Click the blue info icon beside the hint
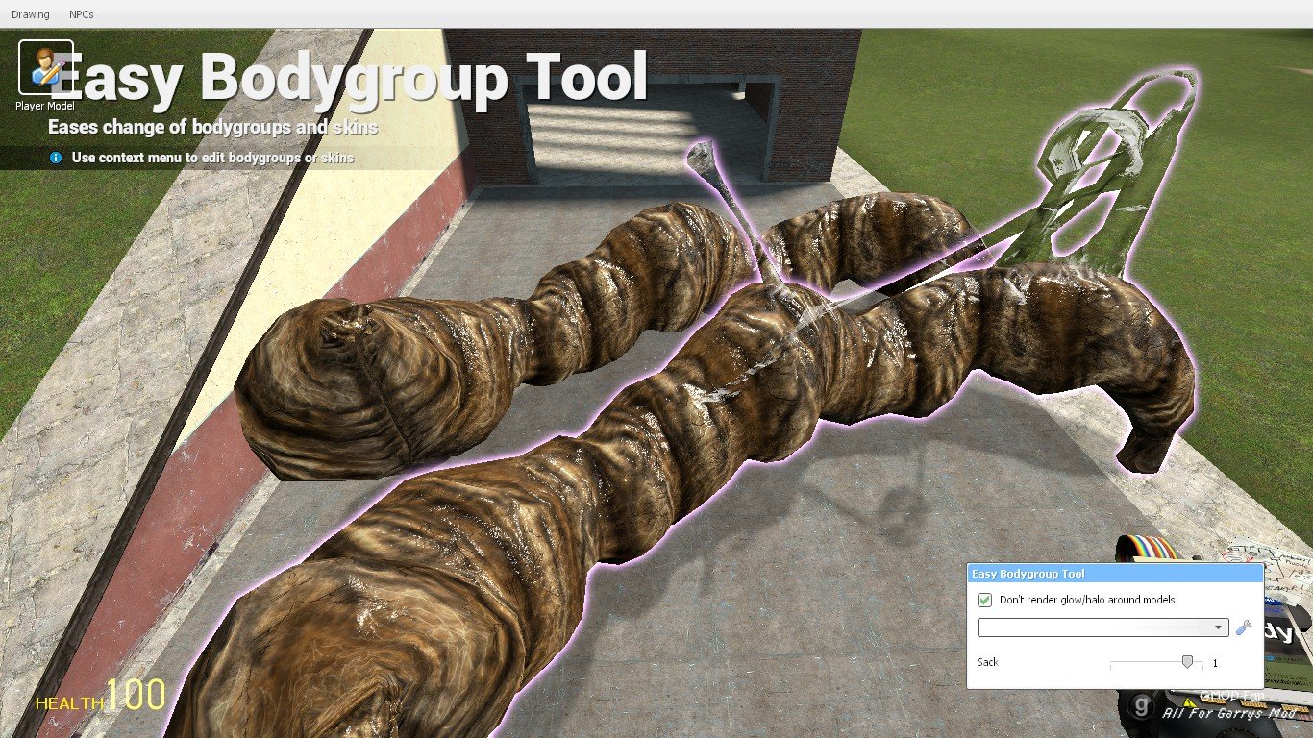 pyautogui.click(x=56, y=158)
